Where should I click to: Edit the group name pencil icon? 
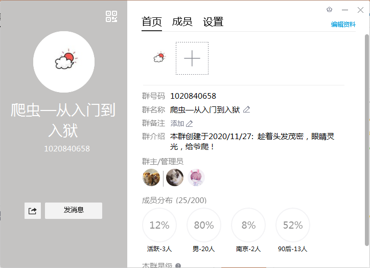point(247,109)
